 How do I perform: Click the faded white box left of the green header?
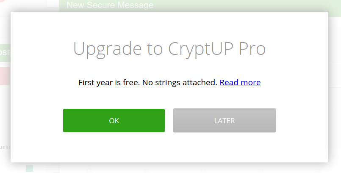pyautogui.click(x=53, y=3)
